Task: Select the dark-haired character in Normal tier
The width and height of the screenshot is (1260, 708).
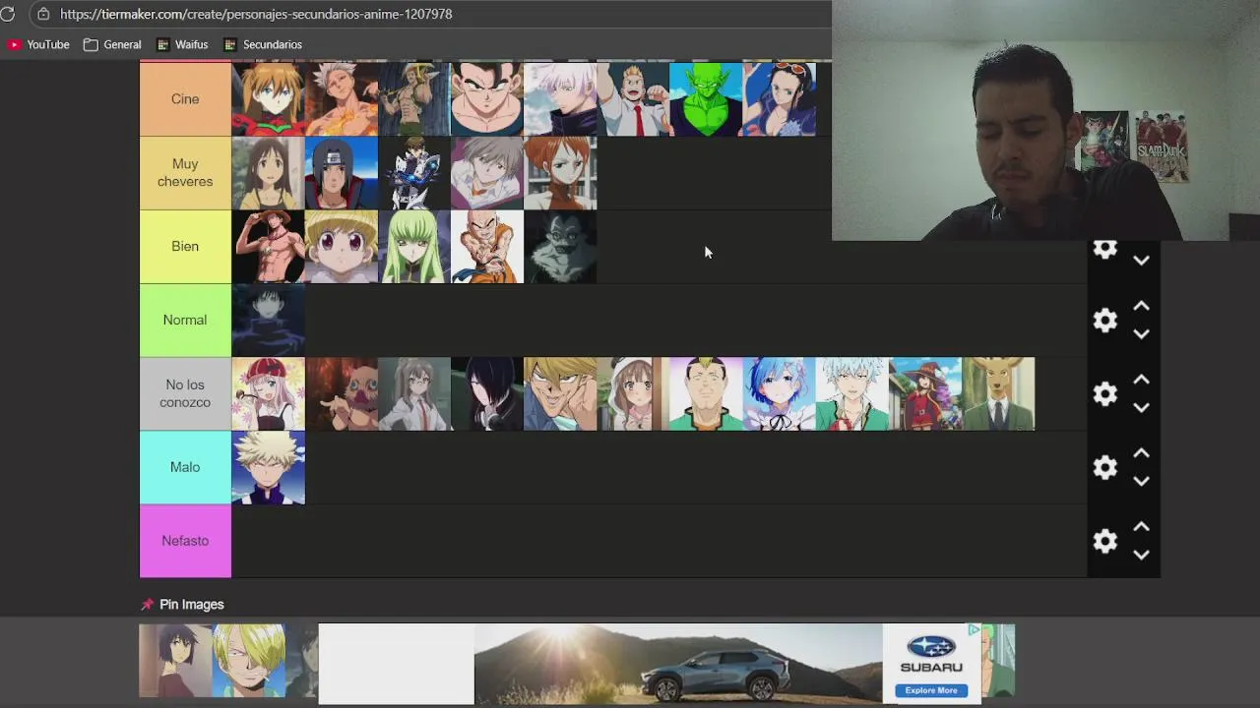Action: point(268,321)
